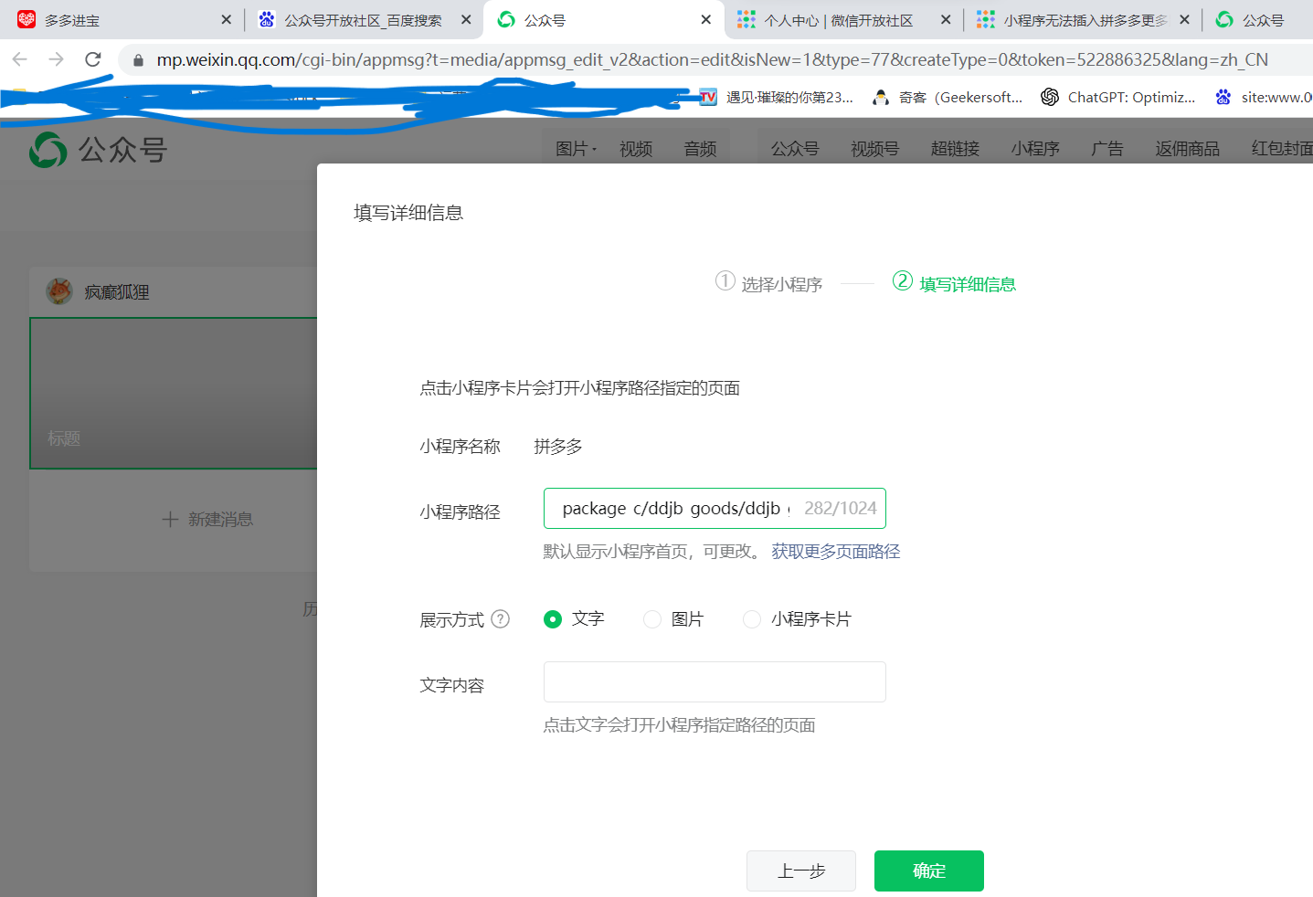Open the 获取更多页面路径 link

pos(836,552)
